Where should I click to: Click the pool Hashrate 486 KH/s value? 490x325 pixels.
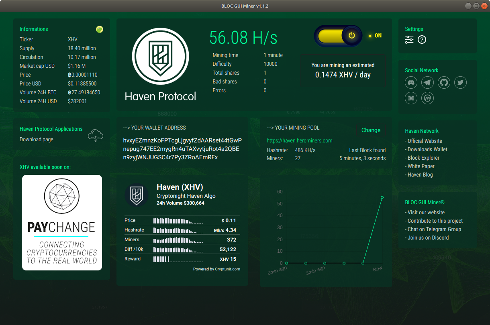click(x=305, y=150)
